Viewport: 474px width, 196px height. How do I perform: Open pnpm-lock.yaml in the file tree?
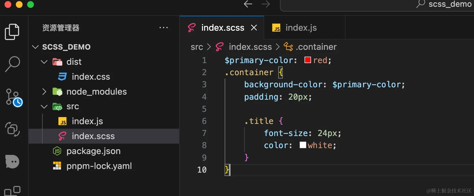pyautogui.click(x=99, y=166)
